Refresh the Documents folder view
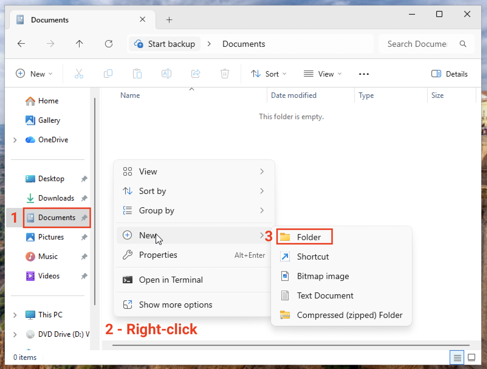487x369 pixels. tap(108, 44)
